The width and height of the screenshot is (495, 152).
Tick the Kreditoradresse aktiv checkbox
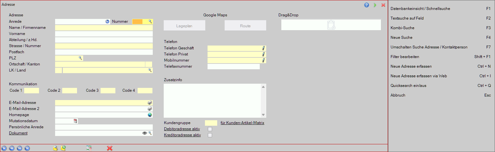coord(210,135)
